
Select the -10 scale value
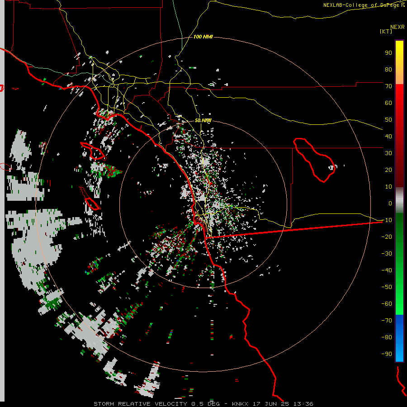[387, 220]
